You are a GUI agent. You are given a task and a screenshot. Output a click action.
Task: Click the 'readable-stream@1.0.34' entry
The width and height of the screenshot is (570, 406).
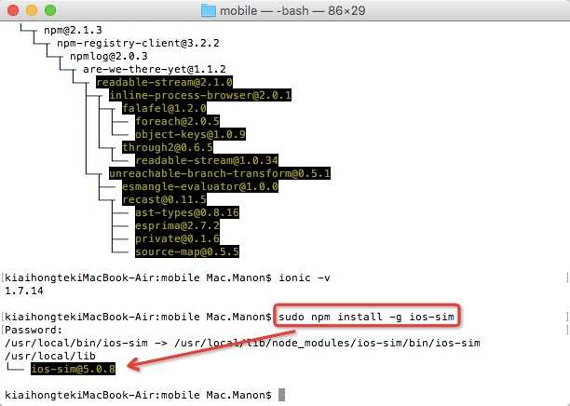point(207,161)
